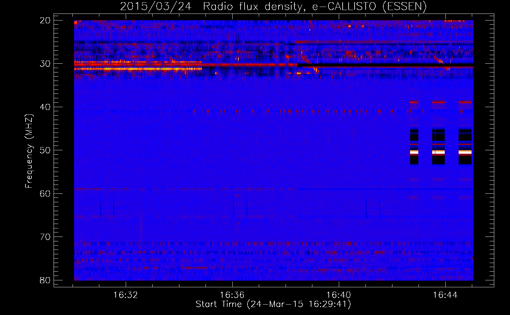This screenshot has width=510, height=315.
Task: Click the bright yellow emission band near 31 MHz
Action: (x=138, y=69)
